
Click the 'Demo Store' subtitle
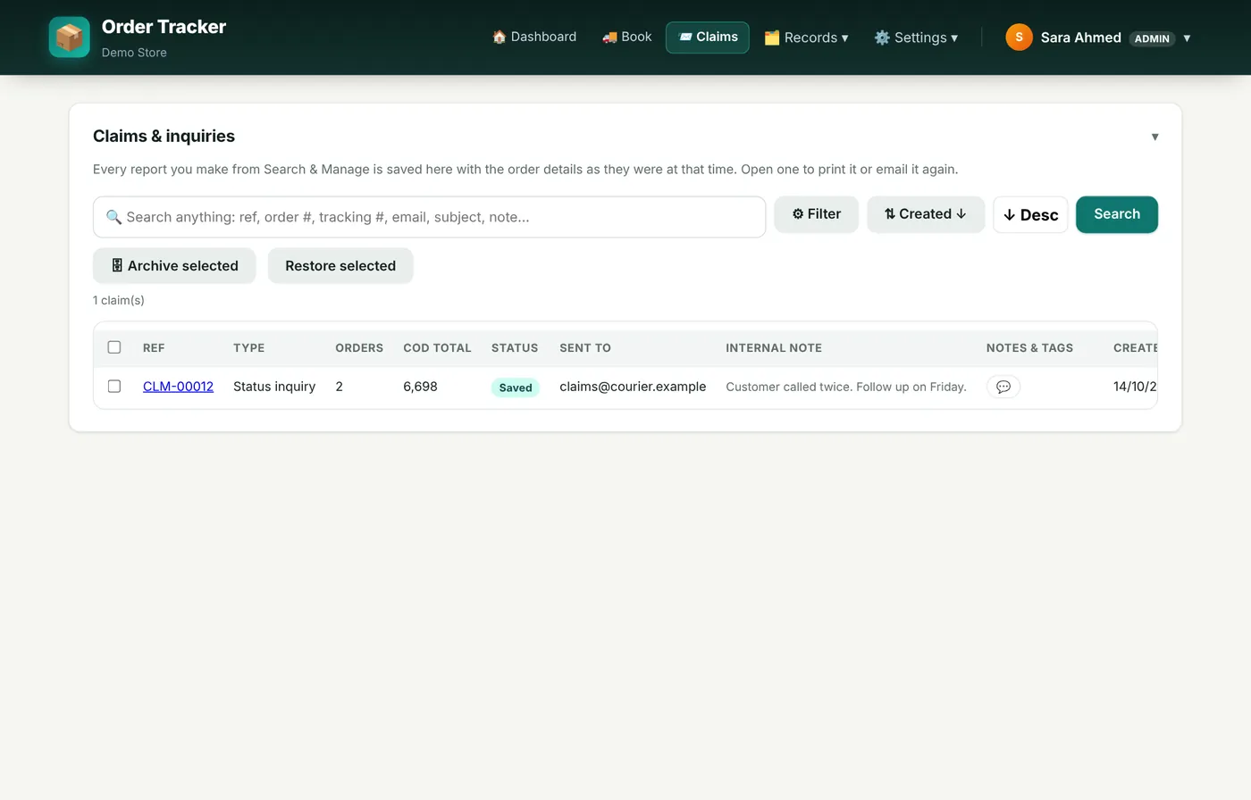[x=134, y=53]
